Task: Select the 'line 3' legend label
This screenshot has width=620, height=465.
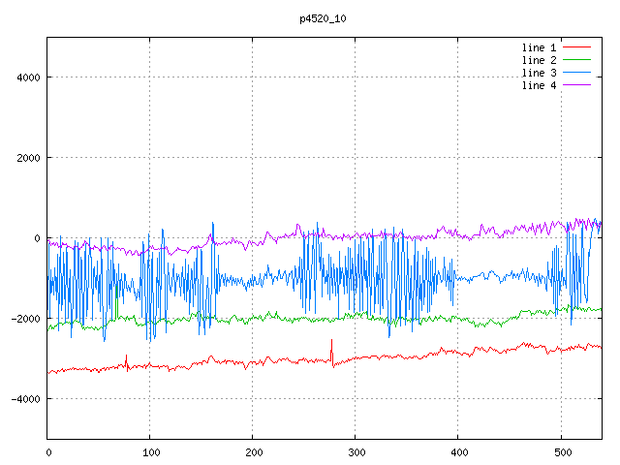Action: (x=539, y=73)
